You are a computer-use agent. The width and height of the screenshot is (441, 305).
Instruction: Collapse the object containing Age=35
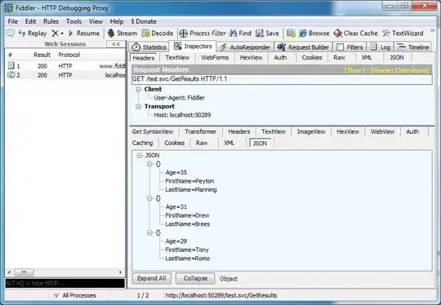(149, 164)
